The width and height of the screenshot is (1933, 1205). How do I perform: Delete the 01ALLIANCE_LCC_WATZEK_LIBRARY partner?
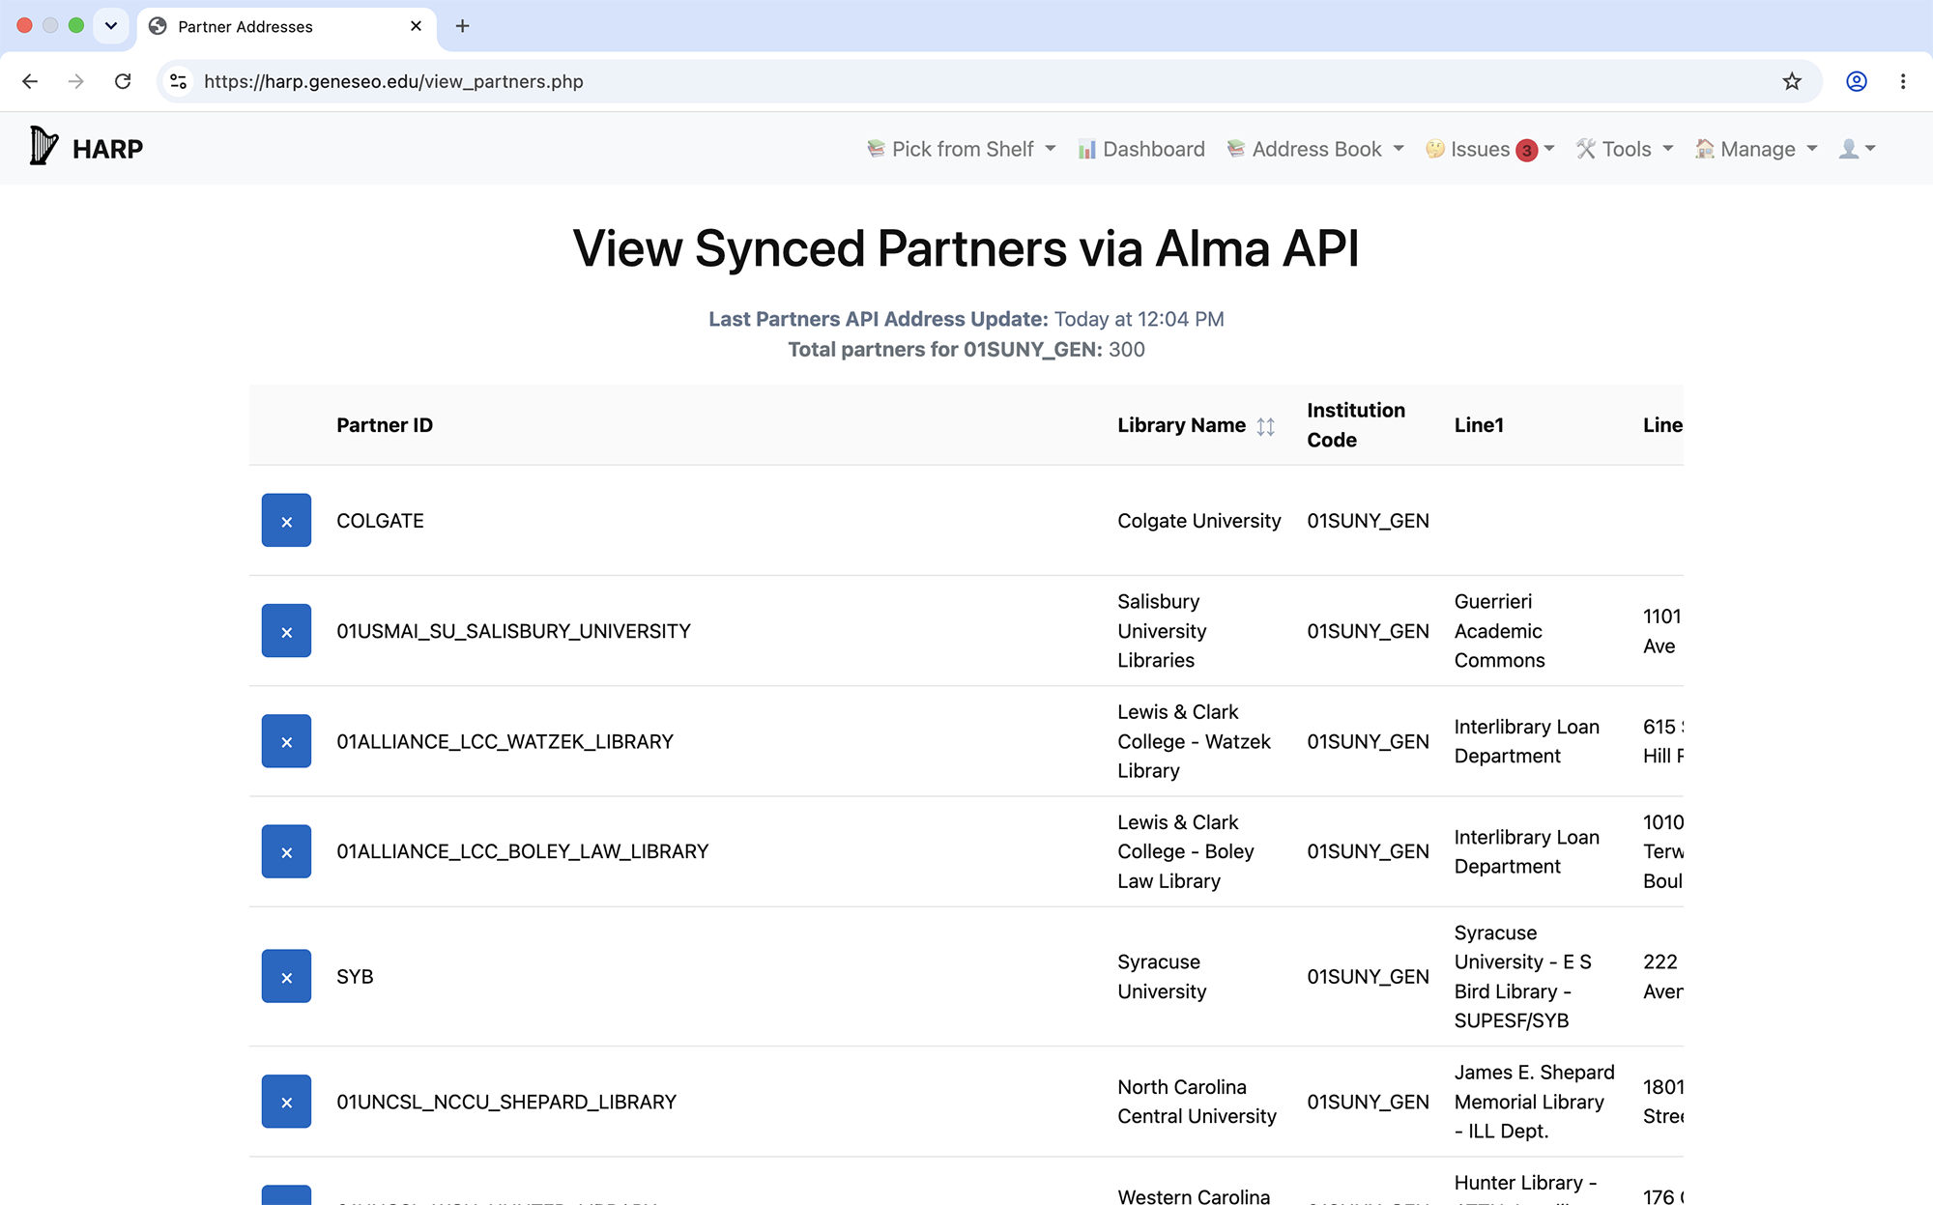click(286, 741)
